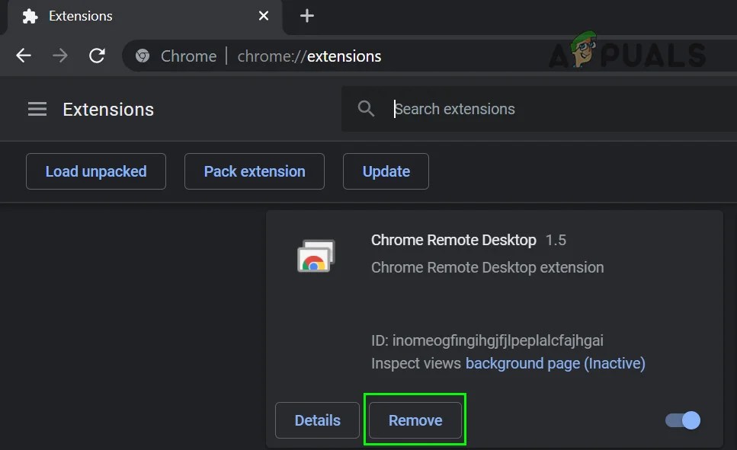Screen dimensions: 737x450
Task: Close the Extensions tab
Action: [264, 15]
